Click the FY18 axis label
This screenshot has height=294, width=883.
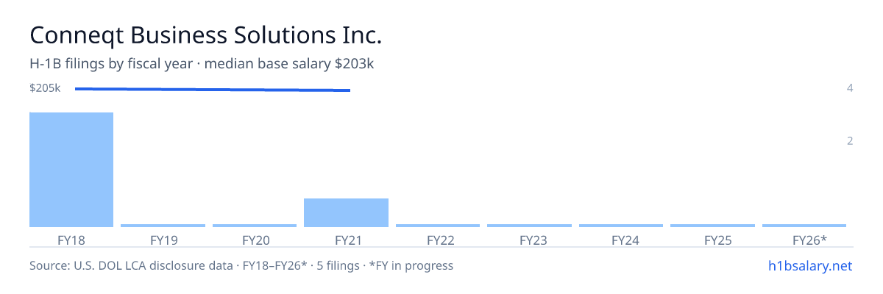tap(71, 240)
